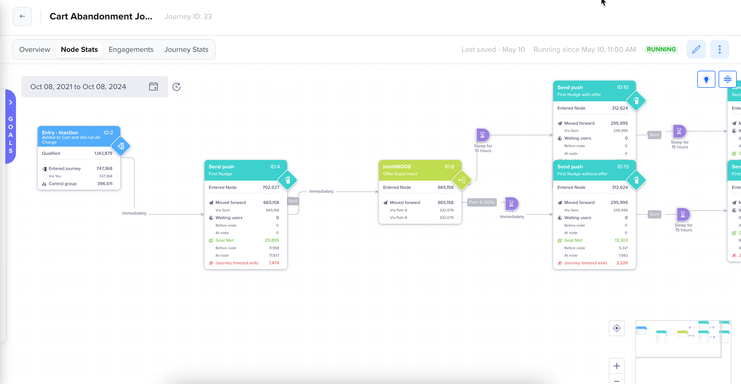Toggle the collapse node details button

tap(727, 79)
